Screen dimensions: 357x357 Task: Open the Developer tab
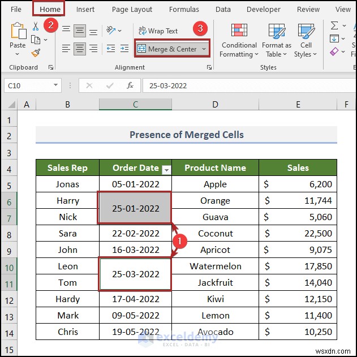(x=264, y=9)
